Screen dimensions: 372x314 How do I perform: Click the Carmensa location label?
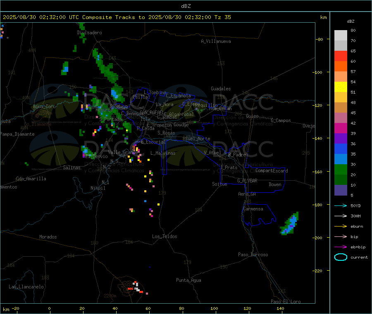pos(253,209)
